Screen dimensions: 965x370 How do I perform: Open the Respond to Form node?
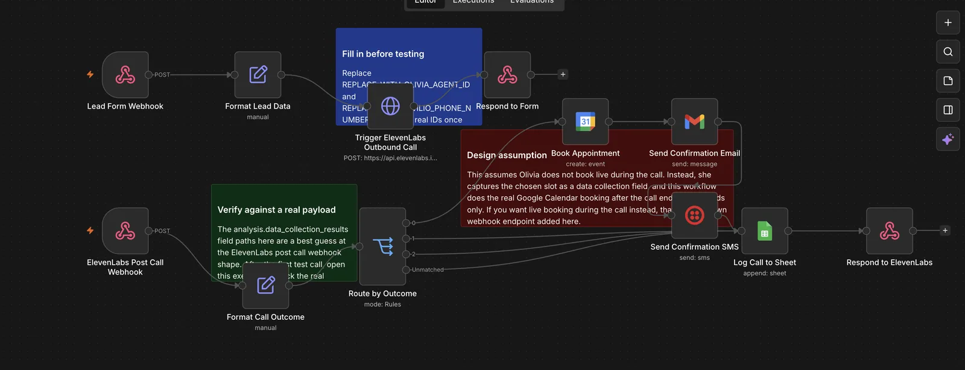click(x=507, y=75)
